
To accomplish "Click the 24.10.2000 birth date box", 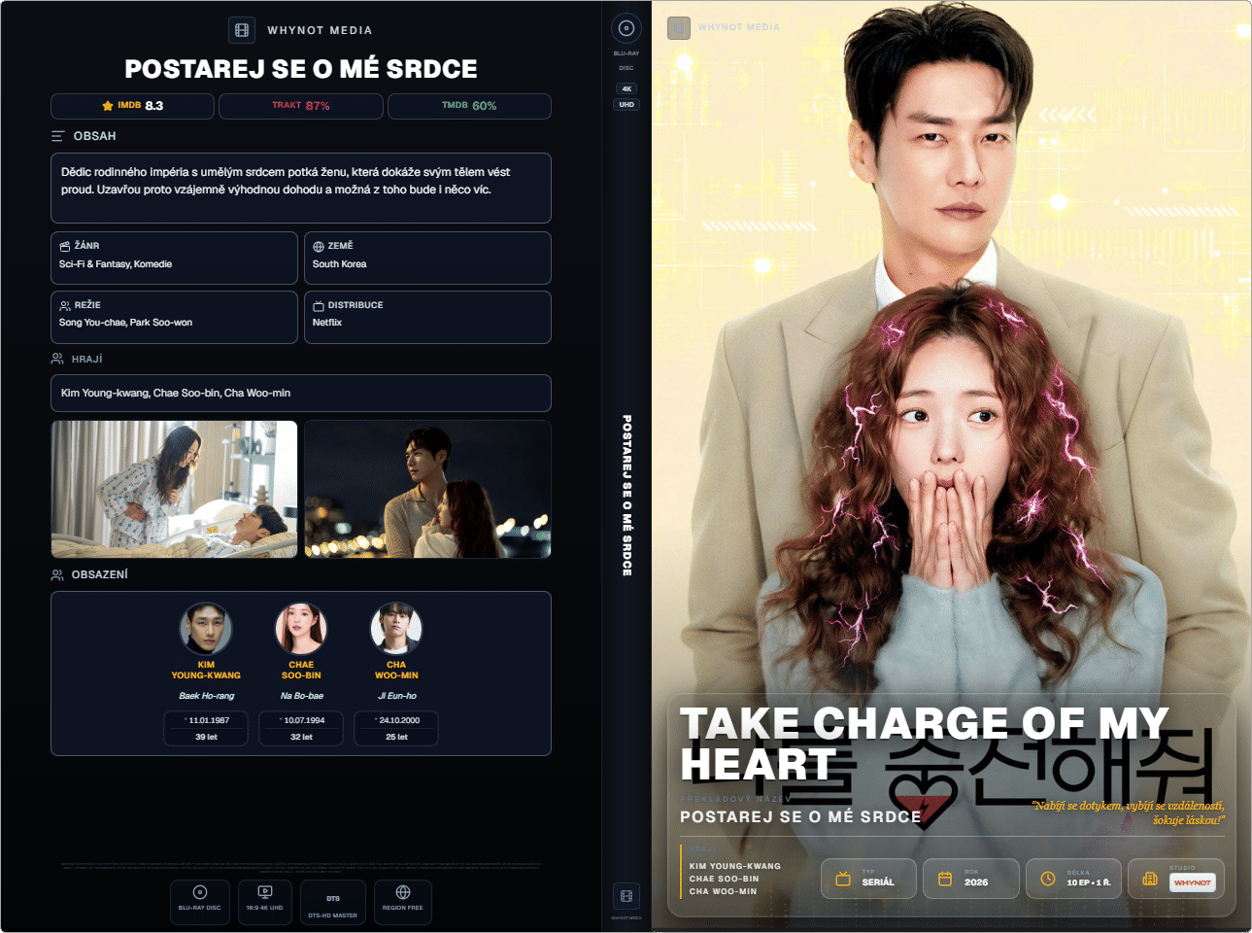I will [396, 728].
